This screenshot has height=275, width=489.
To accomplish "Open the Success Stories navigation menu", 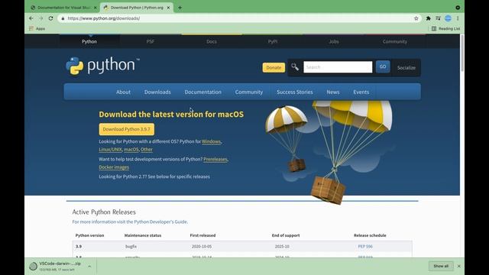I will coord(295,92).
